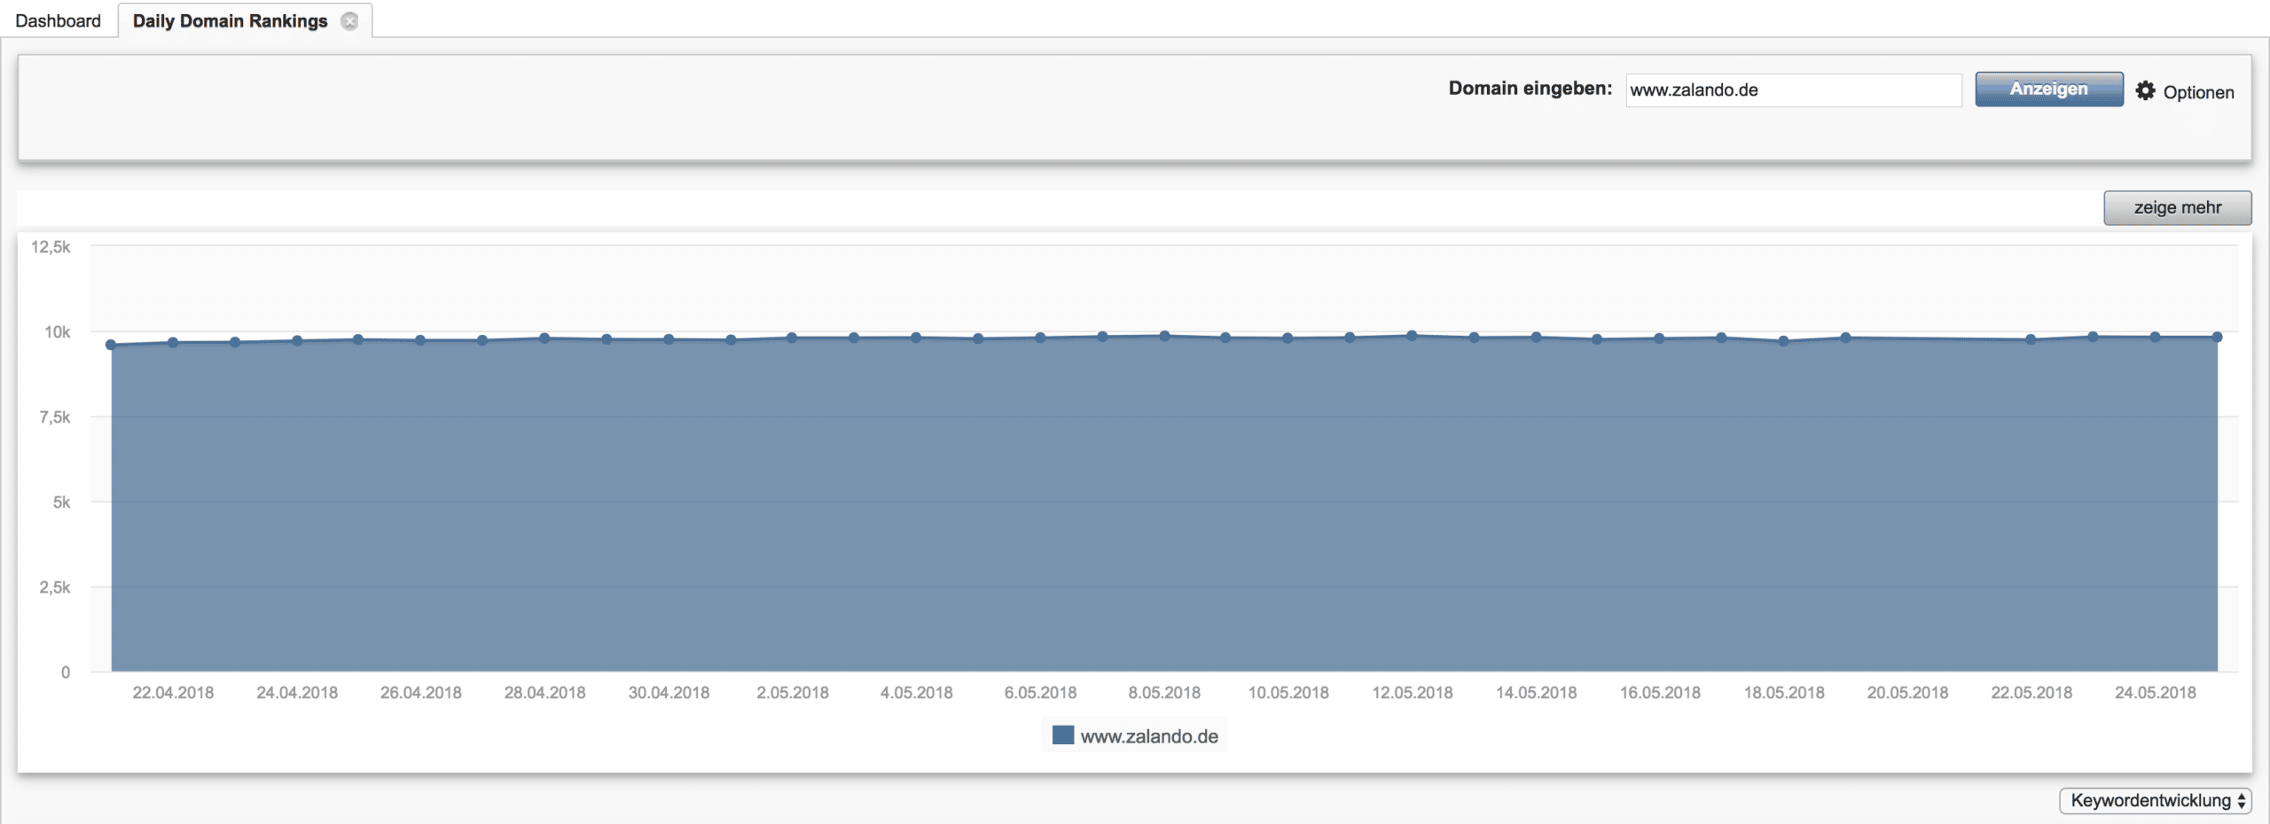Open the Keywordentwicklung dropdown
2270x824 pixels.
tap(2155, 800)
